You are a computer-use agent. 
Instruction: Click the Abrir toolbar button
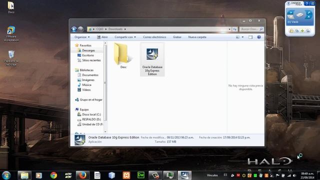click(x=102, y=37)
